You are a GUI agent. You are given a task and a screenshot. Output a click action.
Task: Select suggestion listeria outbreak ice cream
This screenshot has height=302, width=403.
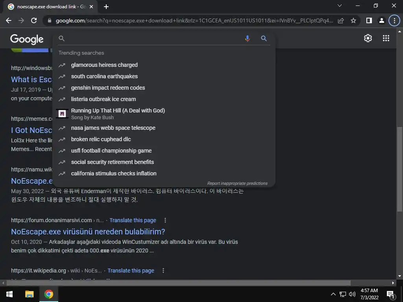point(164,99)
